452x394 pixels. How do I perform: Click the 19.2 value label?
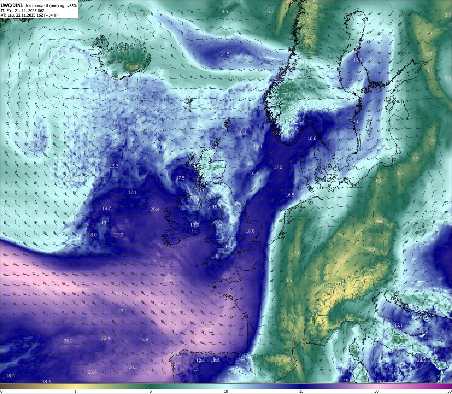tap(422, 360)
